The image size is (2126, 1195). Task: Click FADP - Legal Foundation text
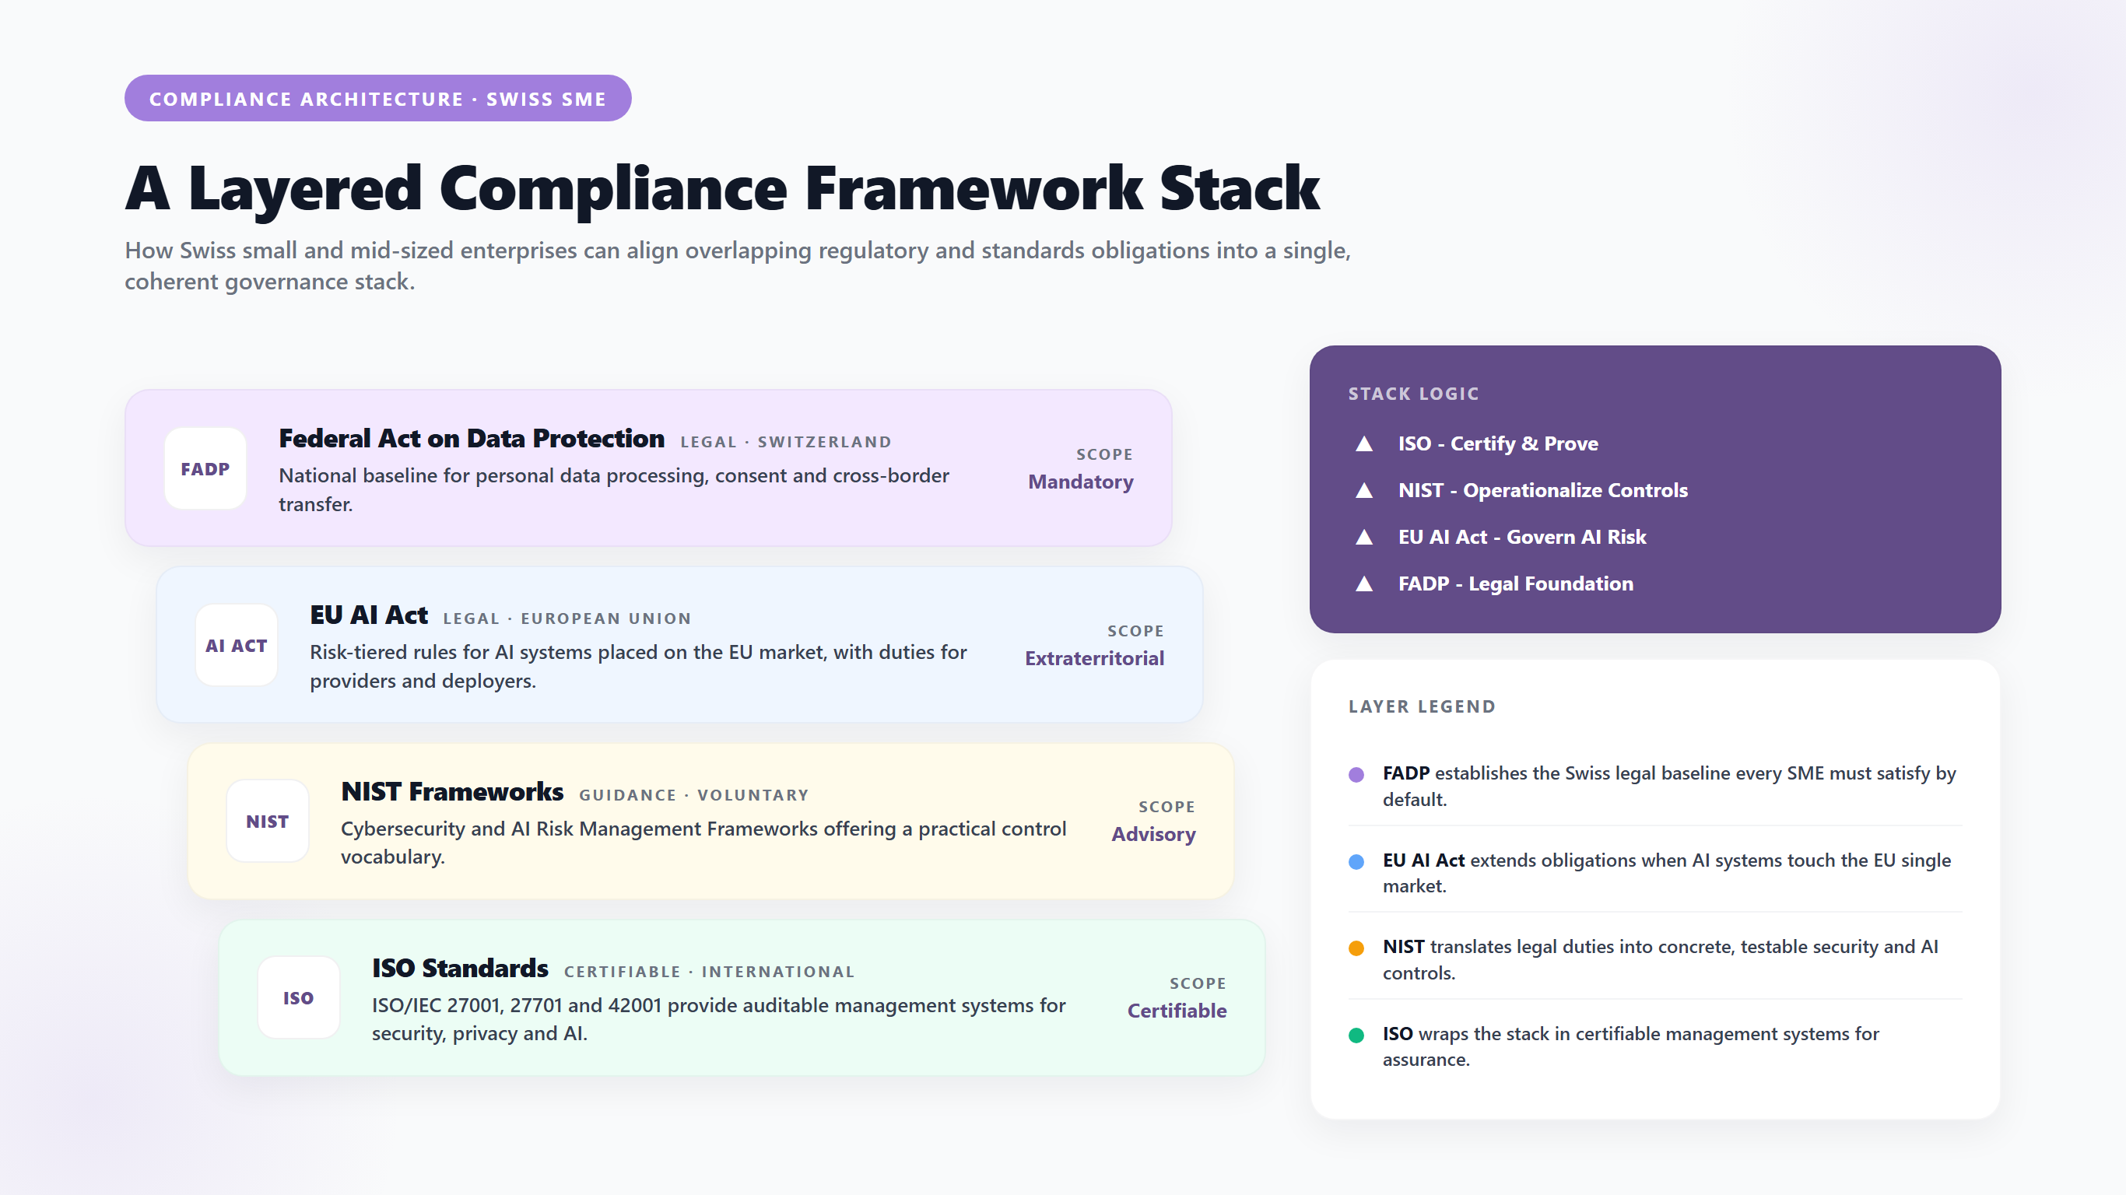[x=1515, y=584]
